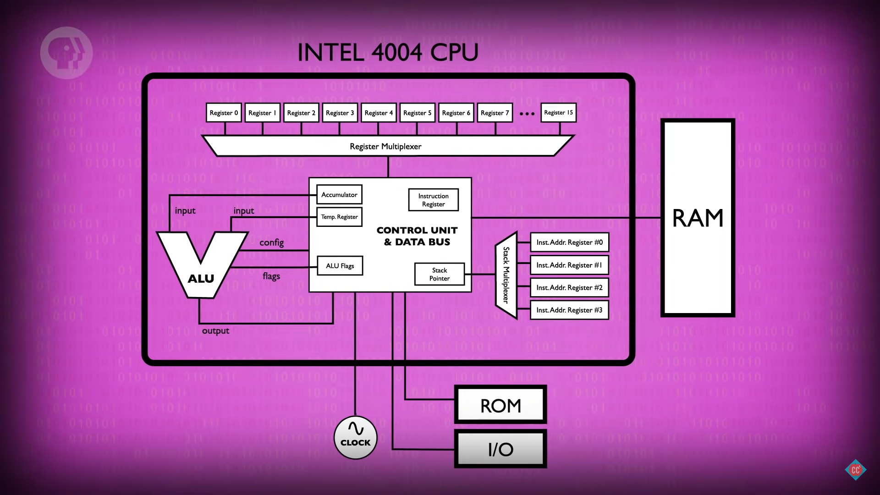Expand Register 15 in the register bank

coord(557,112)
